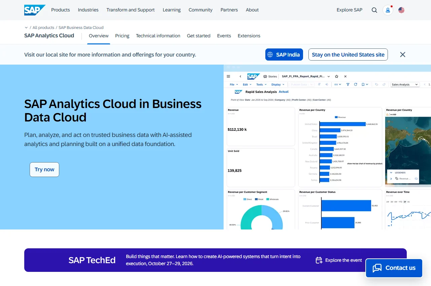Open the Learning menu
This screenshot has width=431, height=286.
pos(172,10)
